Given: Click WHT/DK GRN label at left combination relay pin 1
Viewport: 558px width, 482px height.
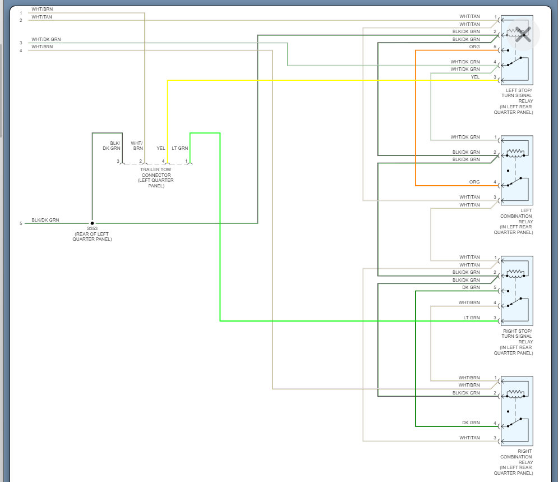Looking at the screenshot, I should click(x=465, y=137).
